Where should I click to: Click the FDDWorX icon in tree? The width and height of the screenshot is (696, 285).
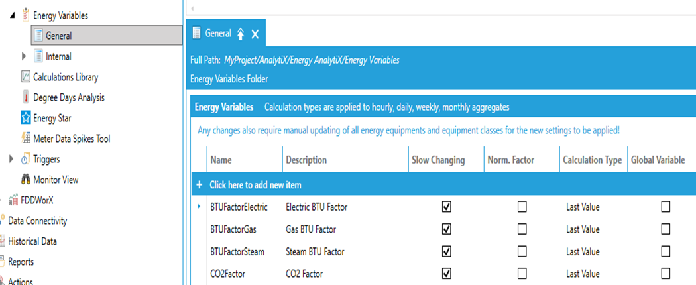[13, 200]
